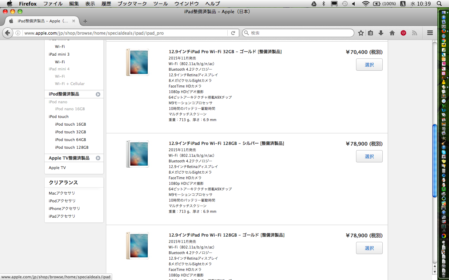Click the 32GB ゴールド iPad Pro thumbnail
Viewport: 449px width, 280px height.
(x=138, y=62)
